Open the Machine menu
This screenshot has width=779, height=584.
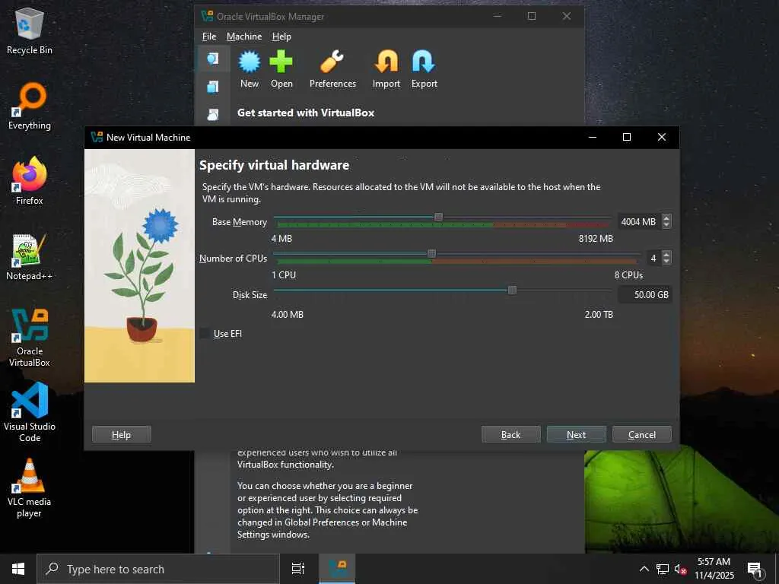(244, 36)
